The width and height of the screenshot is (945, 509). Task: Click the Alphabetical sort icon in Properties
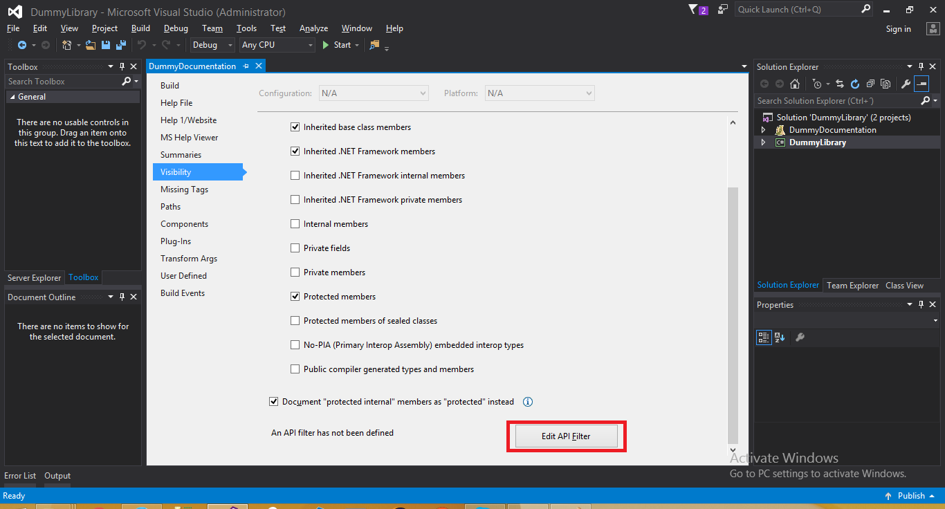click(x=780, y=337)
